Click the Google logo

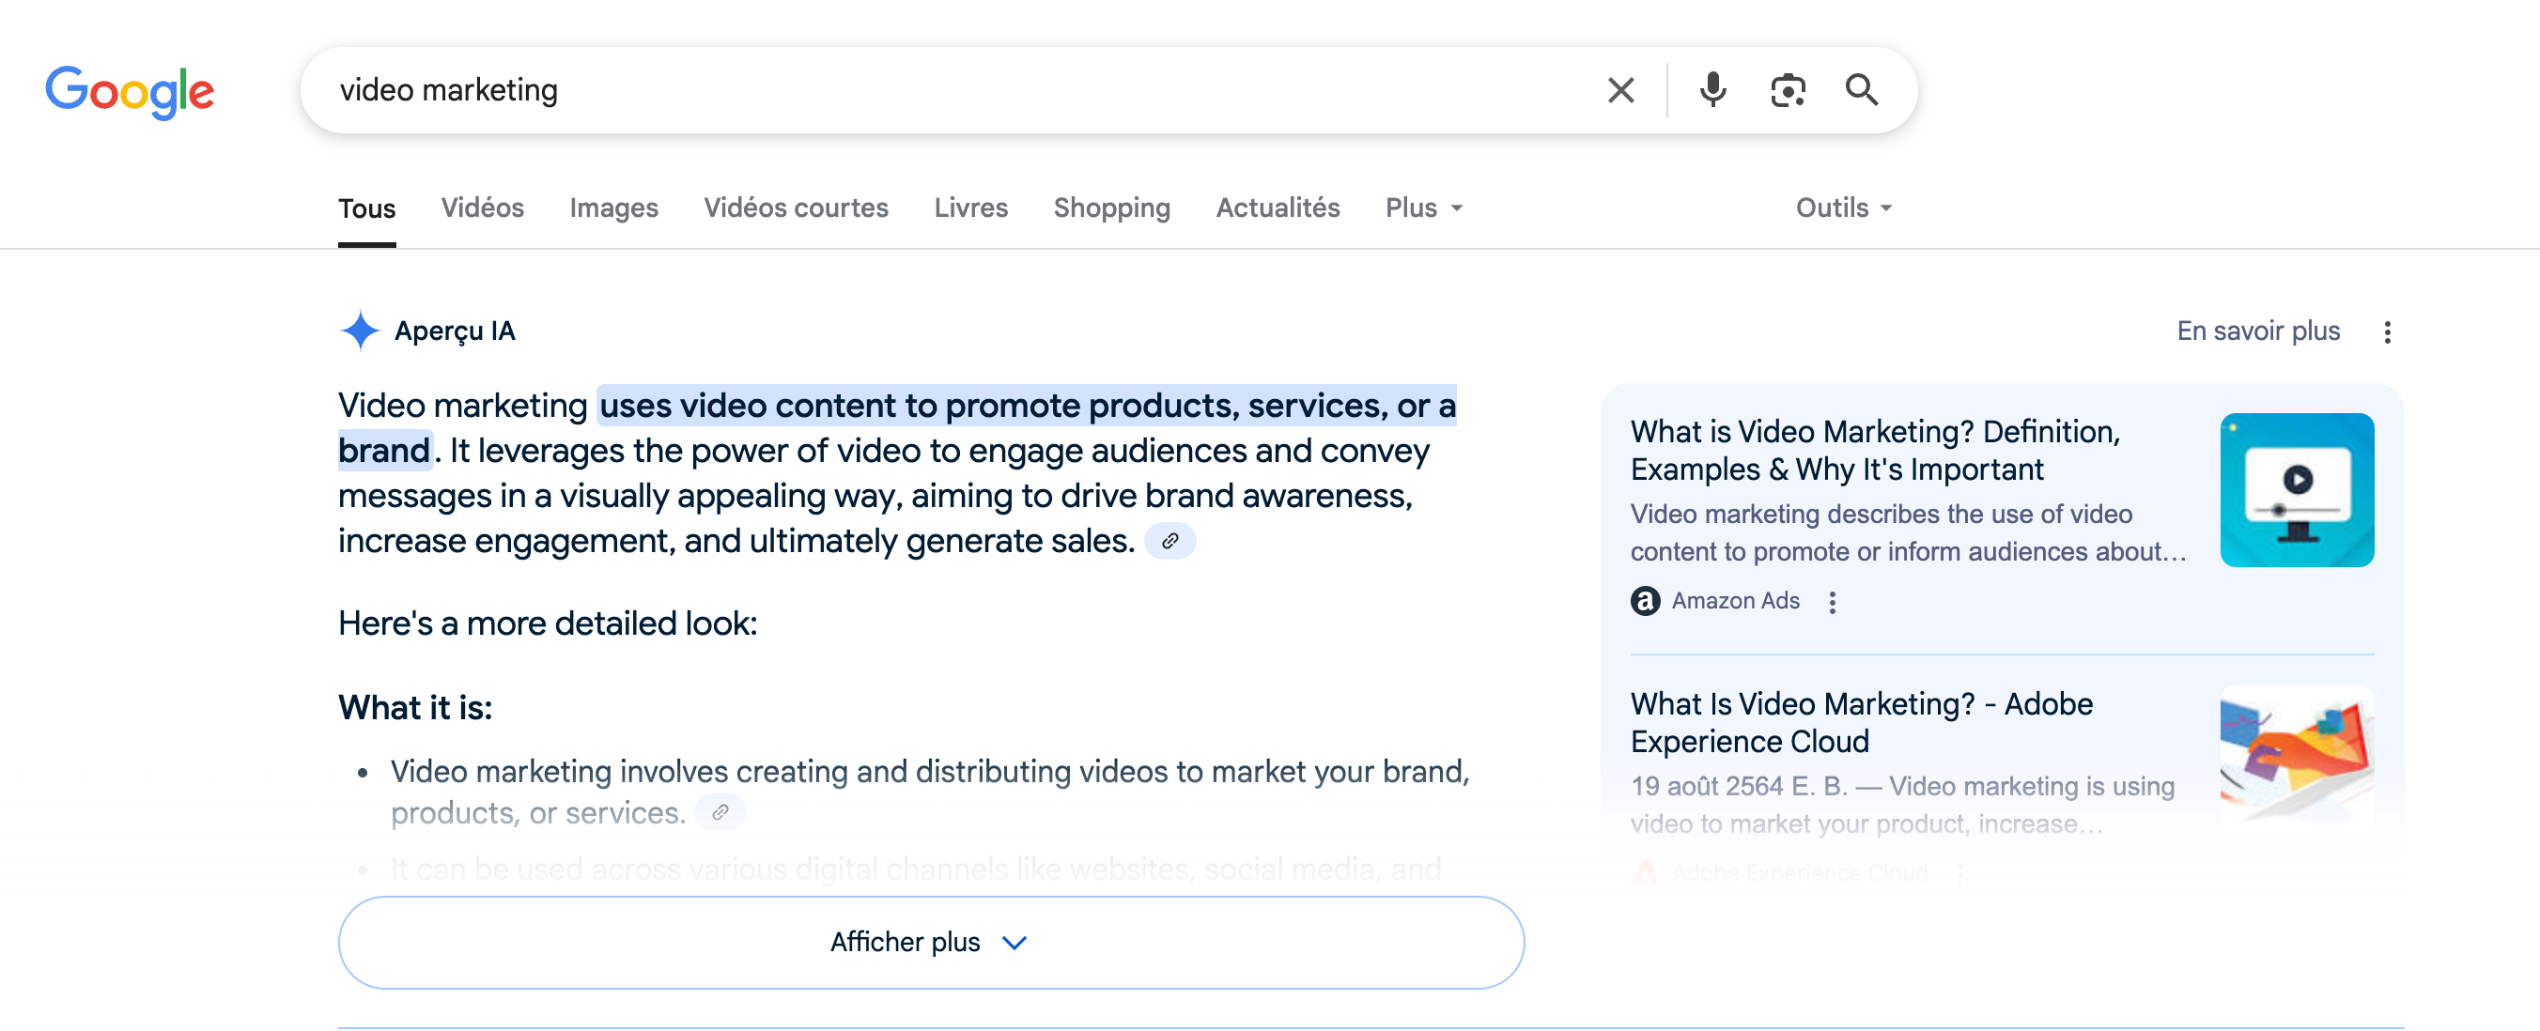click(130, 91)
